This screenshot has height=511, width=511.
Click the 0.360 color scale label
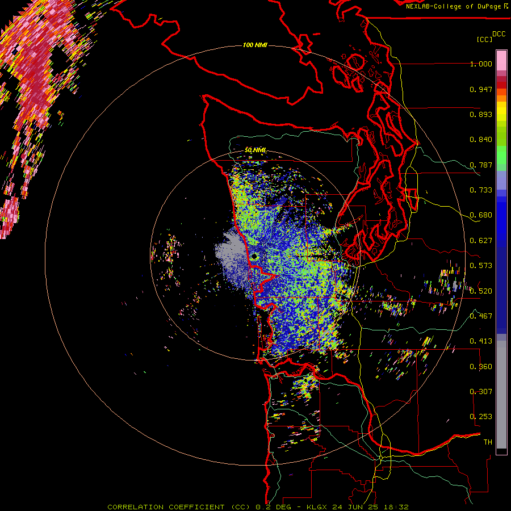click(481, 366)
